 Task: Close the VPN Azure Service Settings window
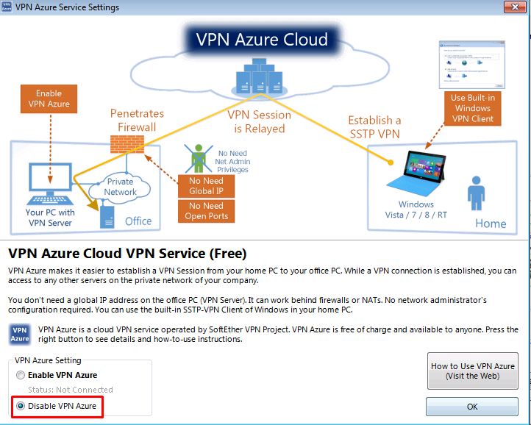pos(515,7)
